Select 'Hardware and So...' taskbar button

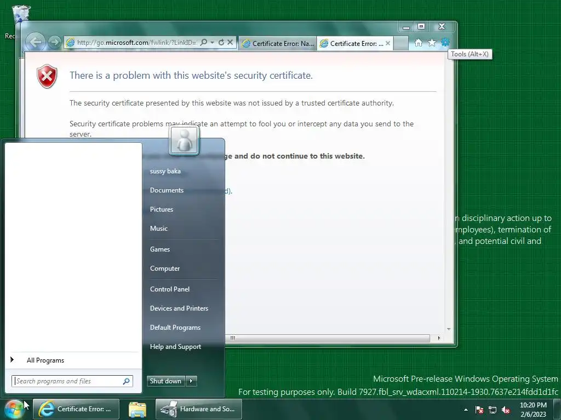(198, 409)
